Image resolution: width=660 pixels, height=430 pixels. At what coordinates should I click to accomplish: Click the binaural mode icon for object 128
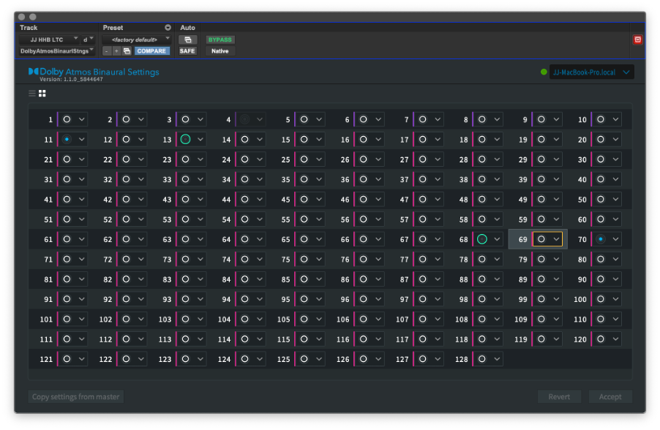(482, 359)
